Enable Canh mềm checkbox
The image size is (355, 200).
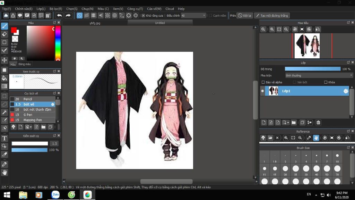click(210, 15)
